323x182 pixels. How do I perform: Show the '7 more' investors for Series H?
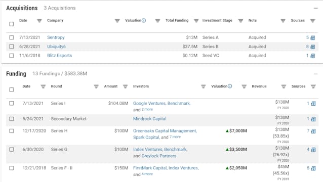pos(175,137)
